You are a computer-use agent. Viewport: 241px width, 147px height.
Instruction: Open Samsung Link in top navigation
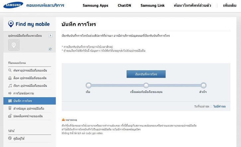(152, 5)
